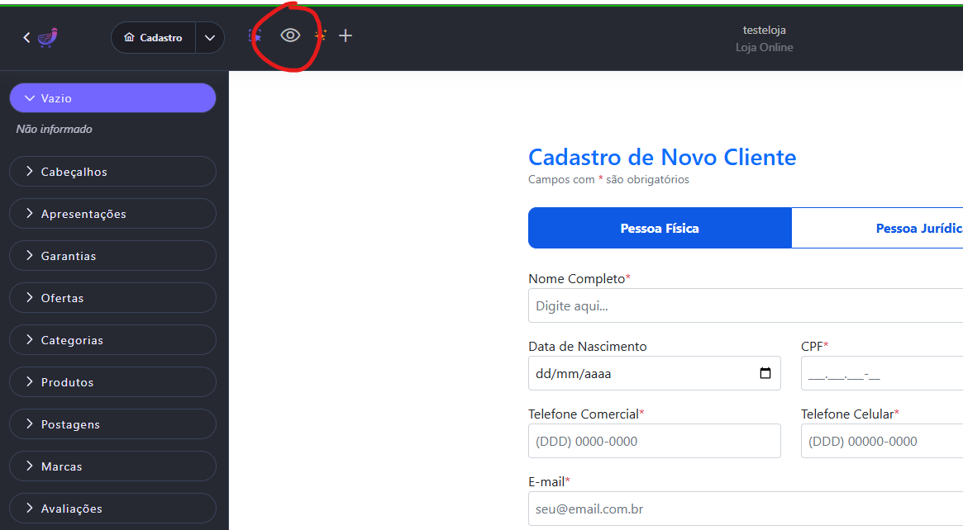Expand the Produtos section
The image size is (963, 530).
[x=112, y=382]
